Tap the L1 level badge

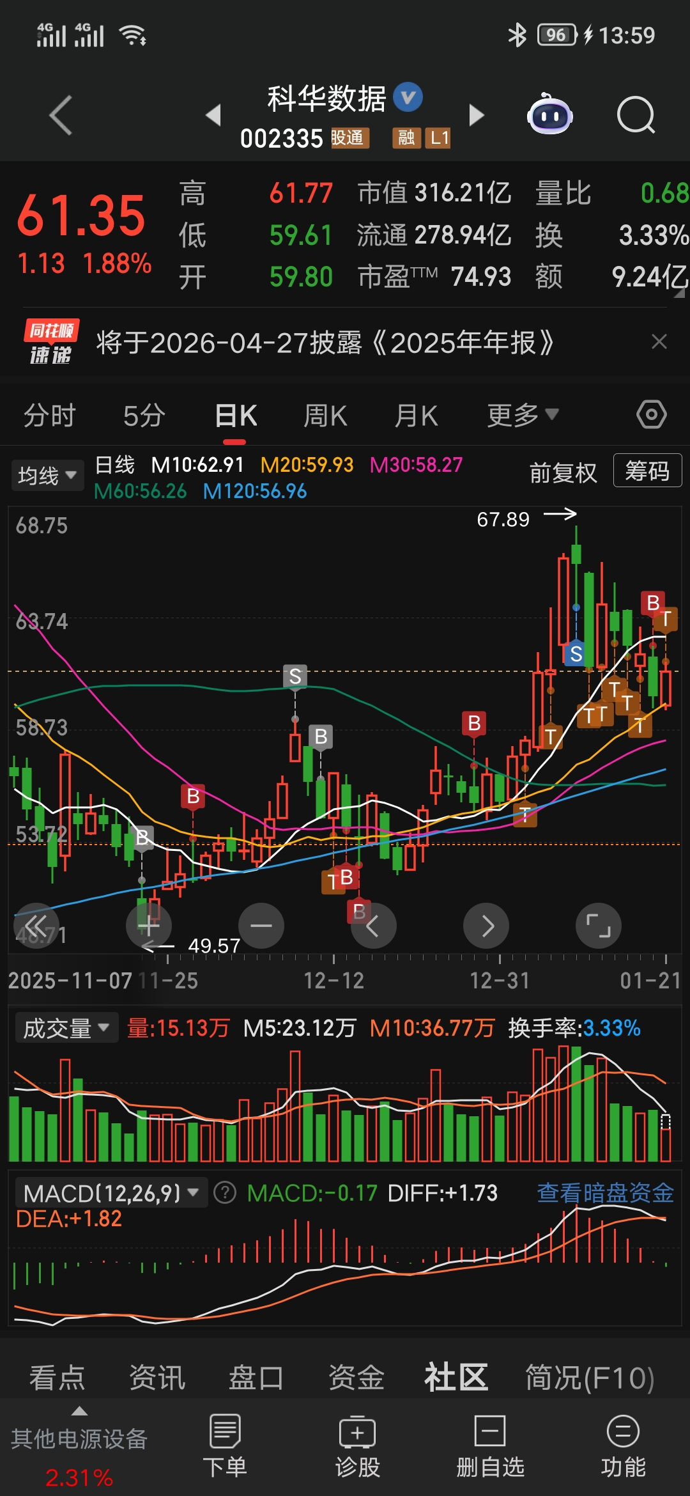pos(438,138)
